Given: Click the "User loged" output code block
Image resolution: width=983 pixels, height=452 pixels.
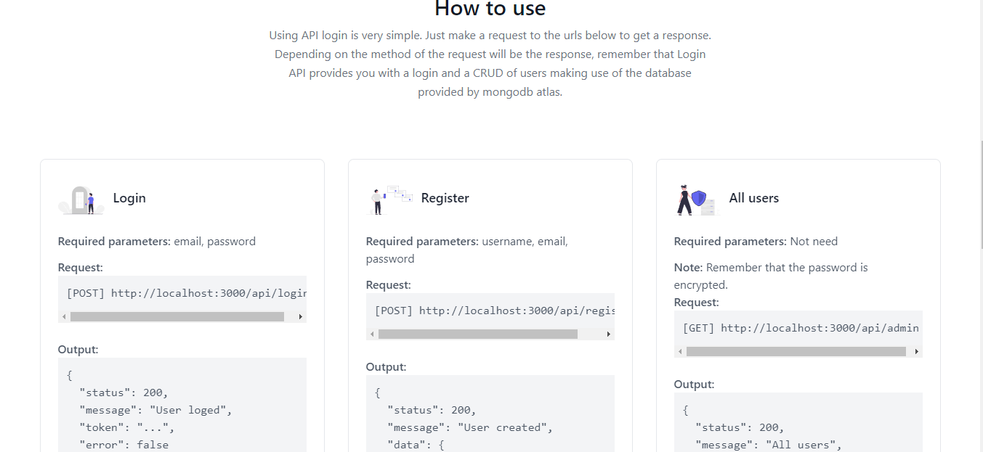Looking at the screenshot, I should pos(182,405).
